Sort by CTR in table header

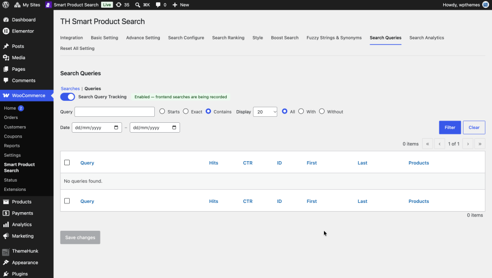[x=248, y=163]
